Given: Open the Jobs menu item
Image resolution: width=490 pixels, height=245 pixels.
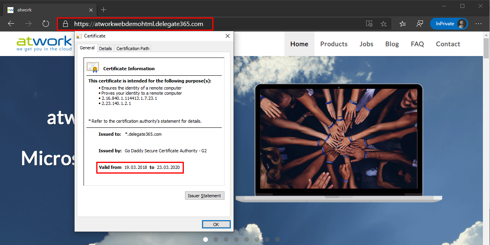Looking at the screenshot, I should coord(367,44).
